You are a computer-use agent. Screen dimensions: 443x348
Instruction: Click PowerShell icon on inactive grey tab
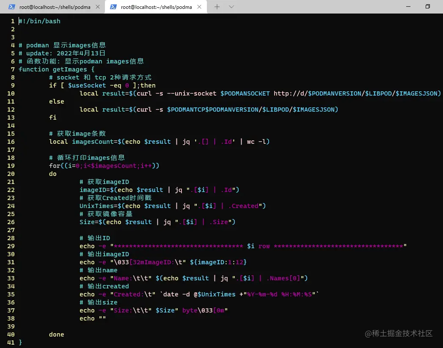coord(11,7)
